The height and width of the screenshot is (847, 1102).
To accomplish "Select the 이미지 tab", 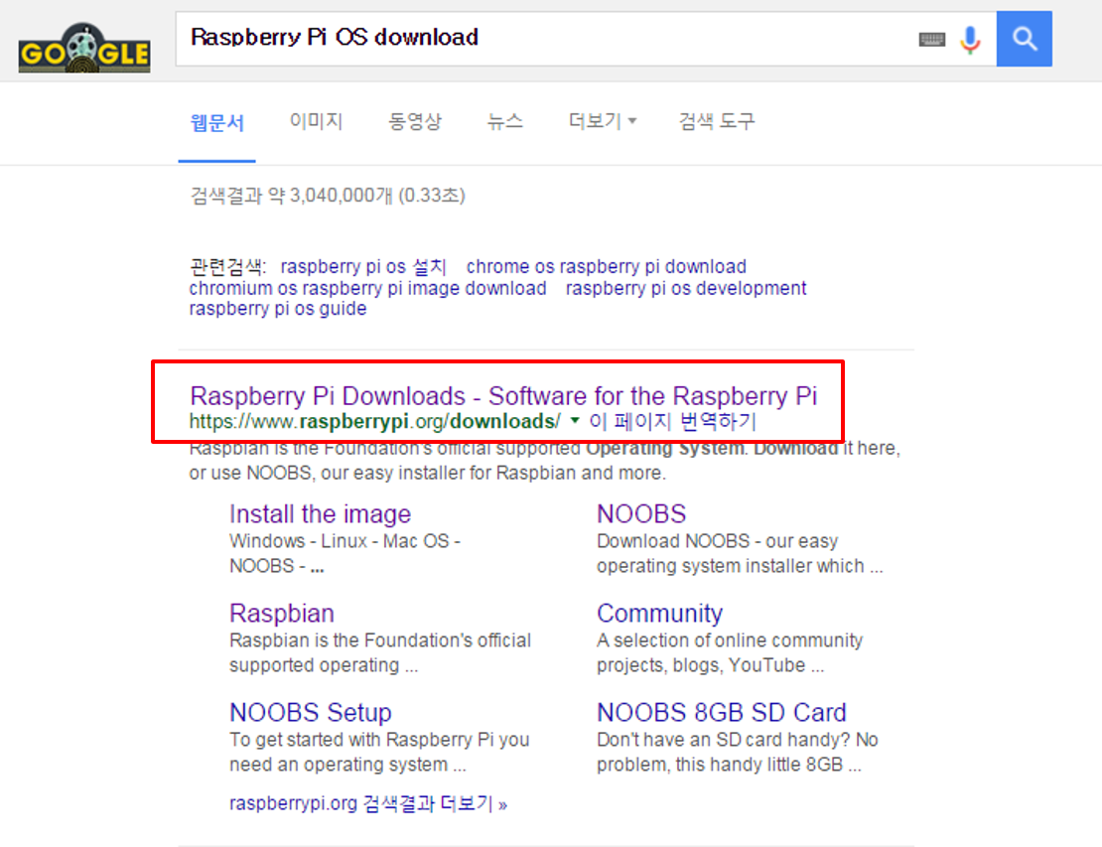I will pyautogui.click(x=317, y=121).
